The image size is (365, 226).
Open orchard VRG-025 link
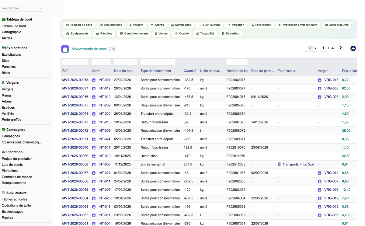pos(331,97)
